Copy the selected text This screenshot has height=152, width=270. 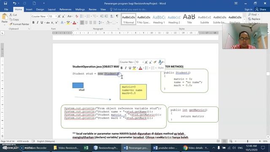tap(14, 19)
